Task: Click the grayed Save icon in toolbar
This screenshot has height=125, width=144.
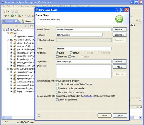Action: pyautogui.click(x=12, y=12)
